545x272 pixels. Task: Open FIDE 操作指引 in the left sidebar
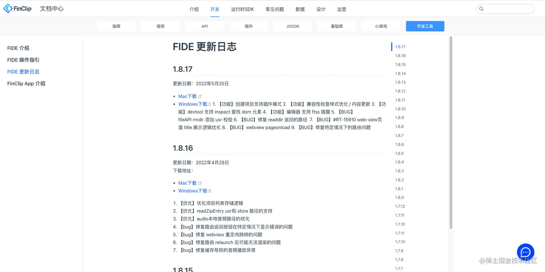pos(23,60)
